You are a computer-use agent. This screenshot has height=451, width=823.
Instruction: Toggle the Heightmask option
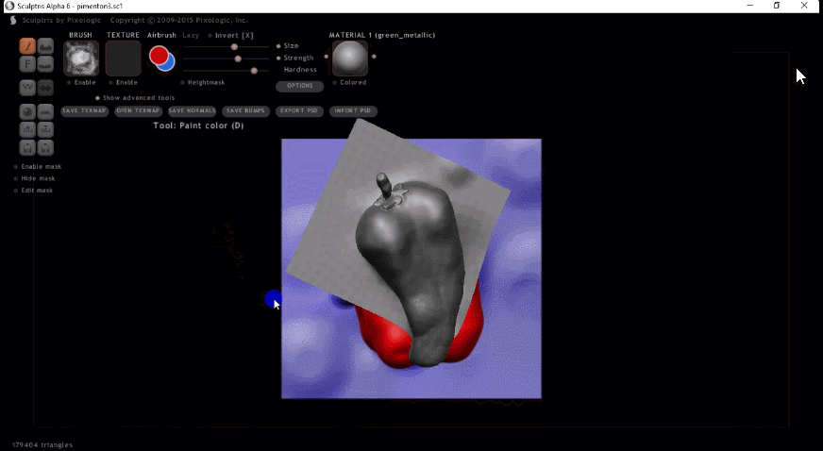(203, 83)
